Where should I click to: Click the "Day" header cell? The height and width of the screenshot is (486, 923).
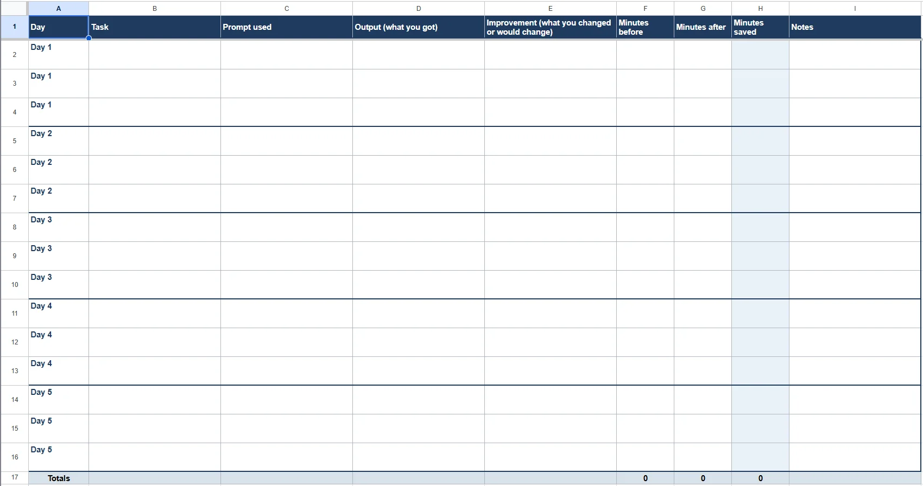[x=59, y=27]
